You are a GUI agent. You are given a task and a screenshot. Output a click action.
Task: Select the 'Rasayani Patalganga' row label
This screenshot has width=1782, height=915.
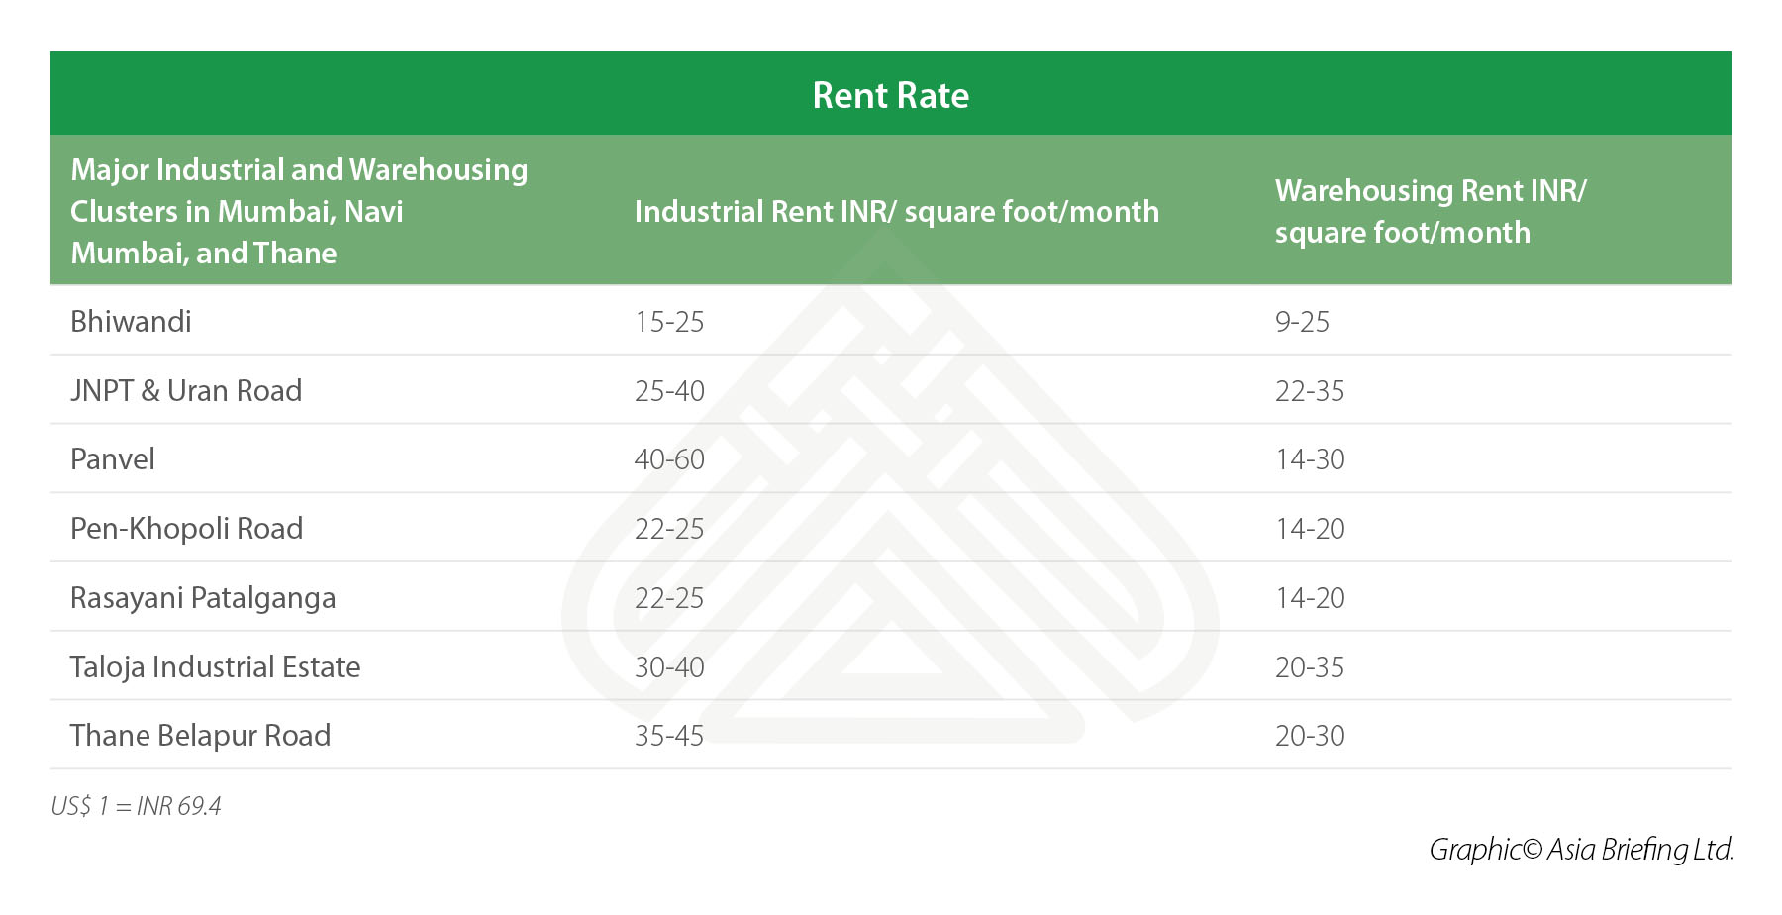[203, 598]
